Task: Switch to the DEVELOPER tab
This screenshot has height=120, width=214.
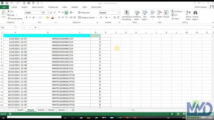Action: coord(96,7)
